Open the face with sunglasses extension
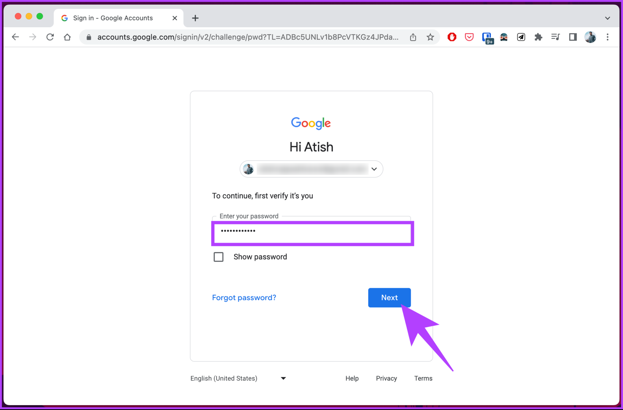This screenshot has width=623, height=410. point(504,37)
